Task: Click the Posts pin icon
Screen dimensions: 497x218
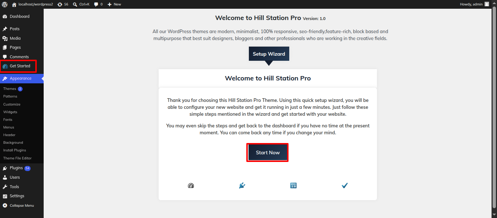Action: (x=5, y=29)
